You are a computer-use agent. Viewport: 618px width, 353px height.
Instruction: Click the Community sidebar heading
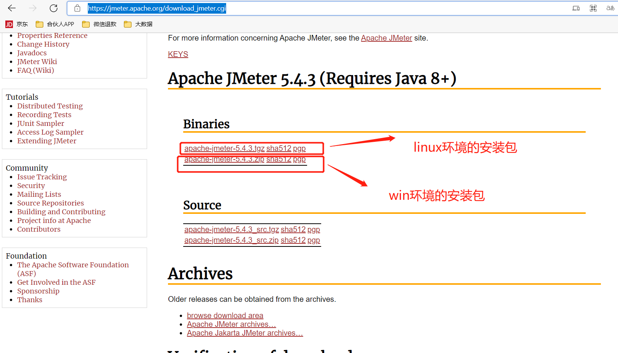27,168
